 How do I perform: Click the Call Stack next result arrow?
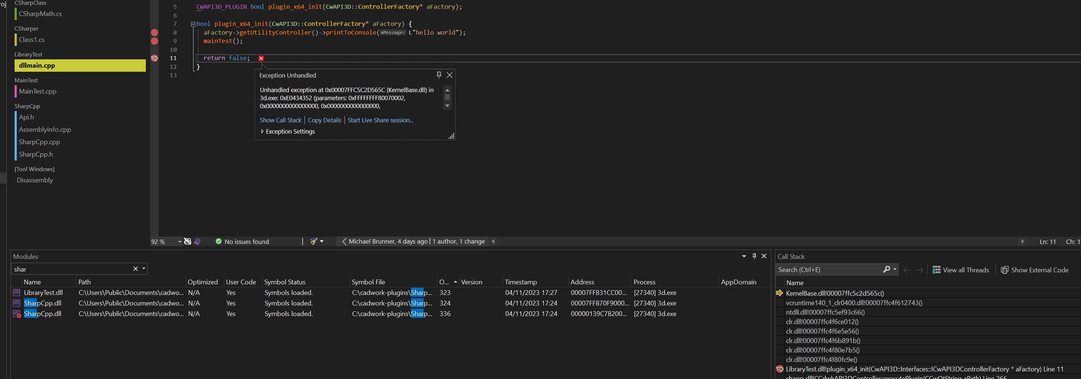click(919, 270)
